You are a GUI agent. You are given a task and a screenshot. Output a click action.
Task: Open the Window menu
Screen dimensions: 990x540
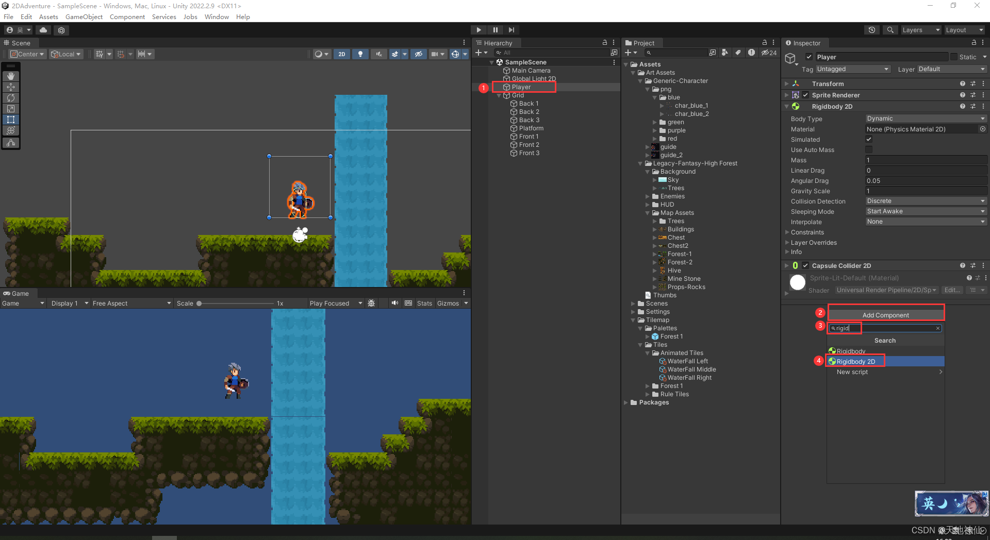tap(217, 17)
